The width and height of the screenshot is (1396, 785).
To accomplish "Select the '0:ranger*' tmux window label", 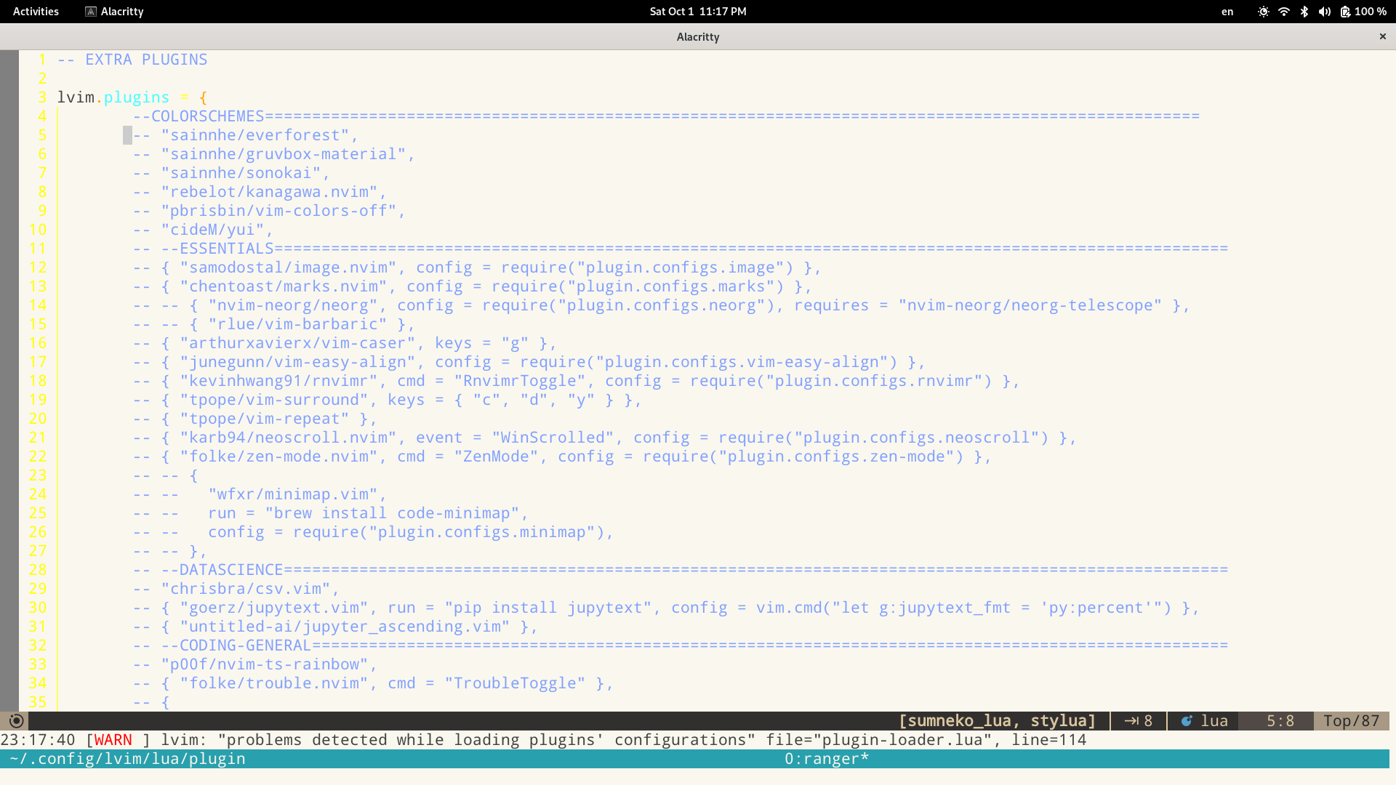I will coord(827,758).
